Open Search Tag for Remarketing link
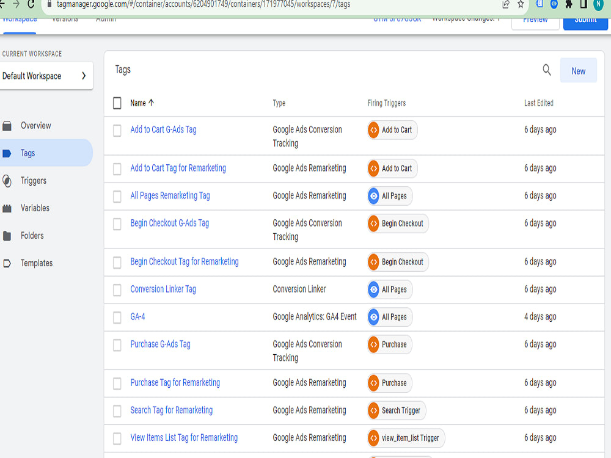Screen dimensions: 611x458 coord(172,410)
